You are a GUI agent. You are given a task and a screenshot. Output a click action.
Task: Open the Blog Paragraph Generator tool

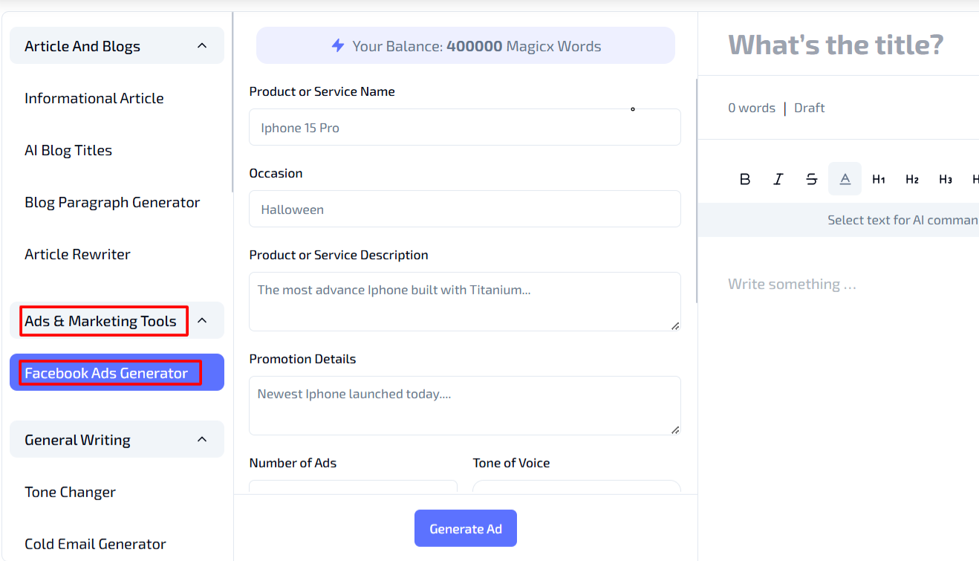pos(112,202)
